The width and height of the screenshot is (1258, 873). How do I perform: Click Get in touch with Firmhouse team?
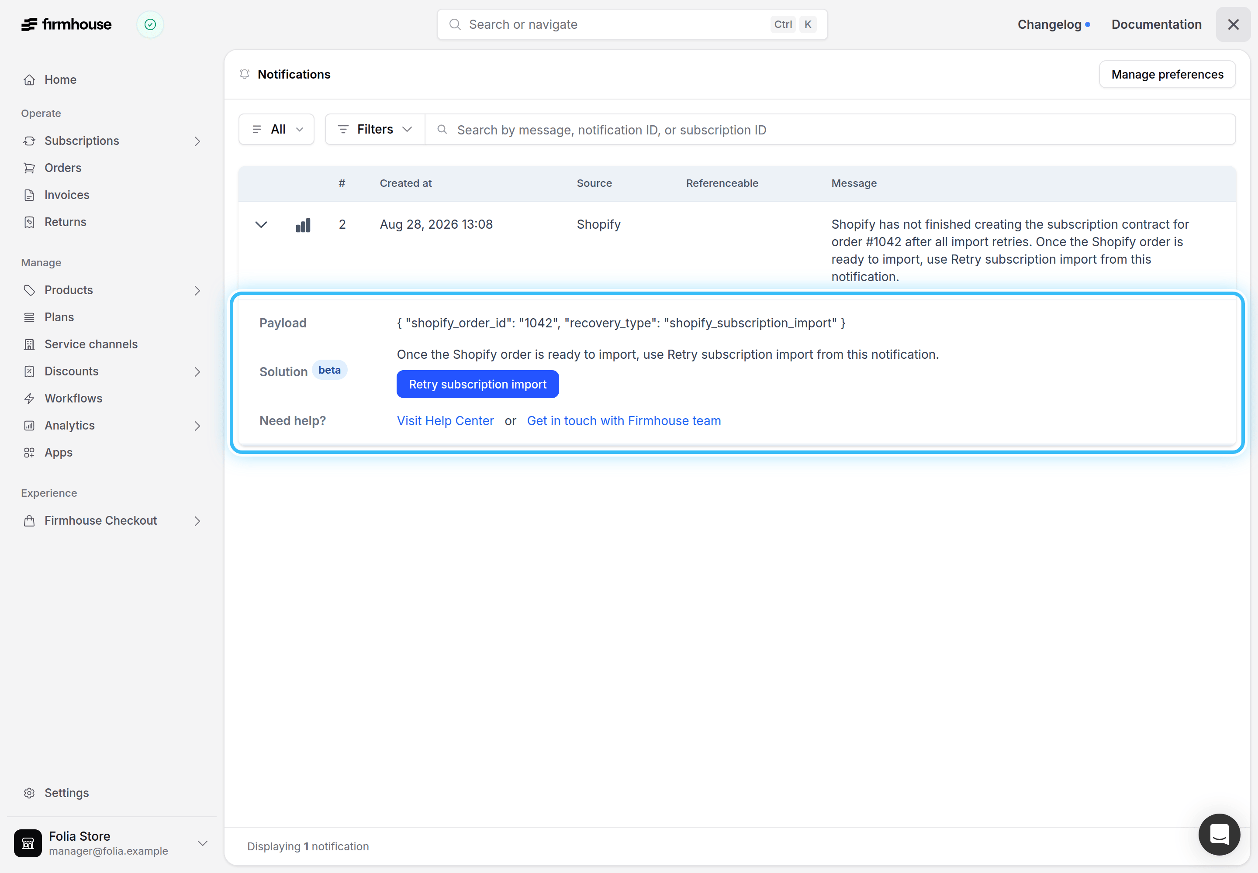(x=623, y=421)
